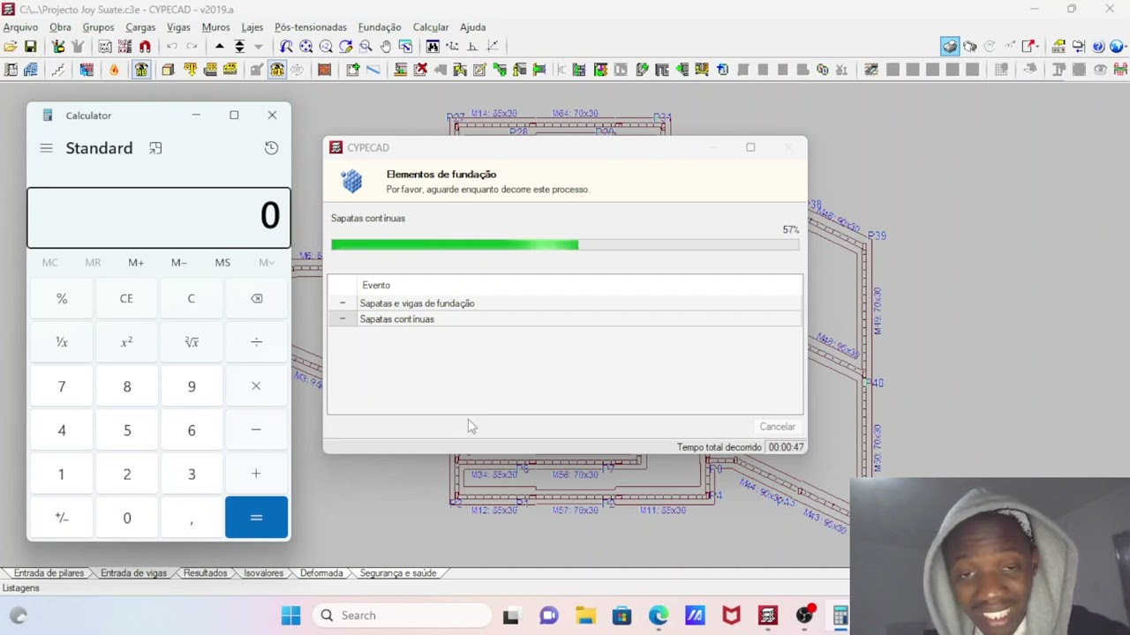Cancel the foundation calculation process
This screenshot has height=635, width=1130.
[x=778, y=427]
